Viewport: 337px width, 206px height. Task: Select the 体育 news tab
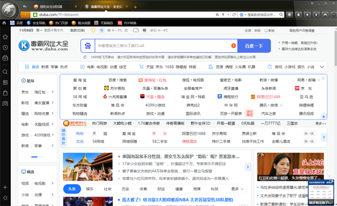143,189
